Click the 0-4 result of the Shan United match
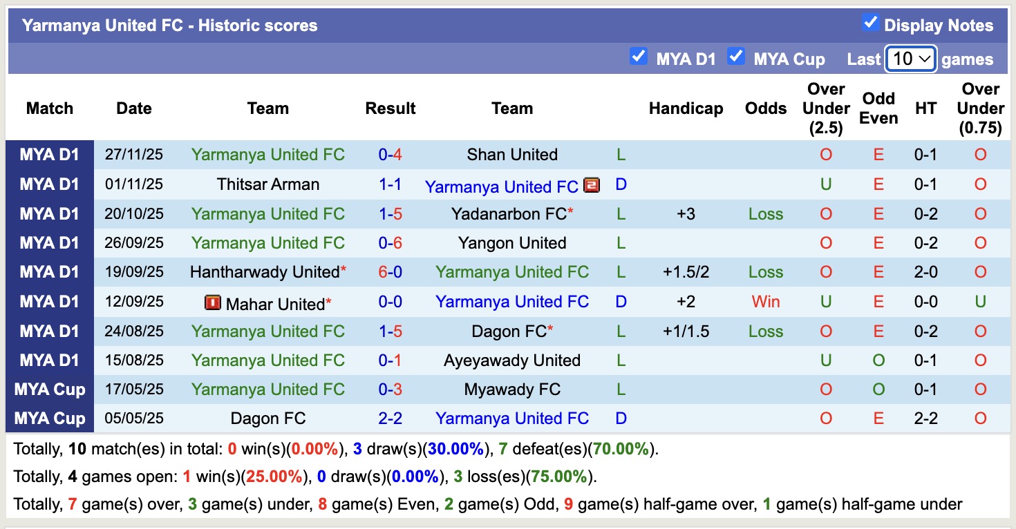The width and height of the screenshot is (1016, 529). [391, 155]
